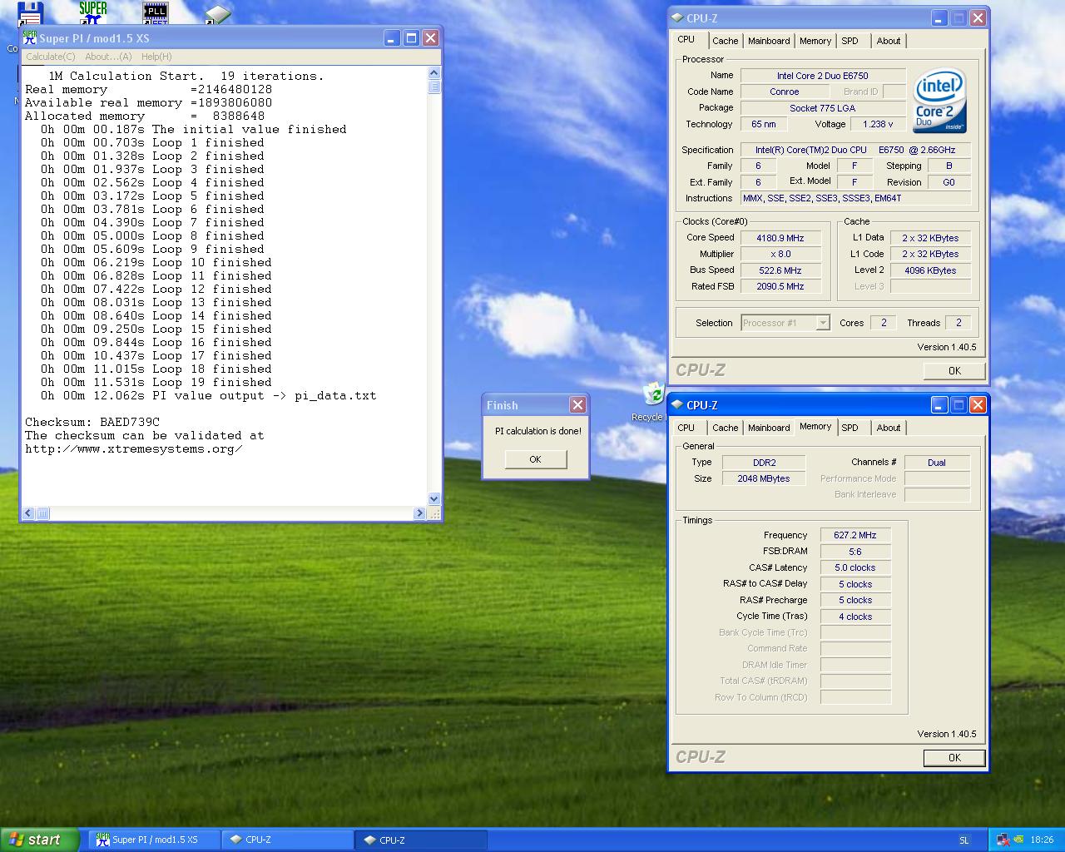1065x852 pixels.
Task: Click the processor name Intel Core 2 Duo E6750
Action: click(x=823, y=76)
